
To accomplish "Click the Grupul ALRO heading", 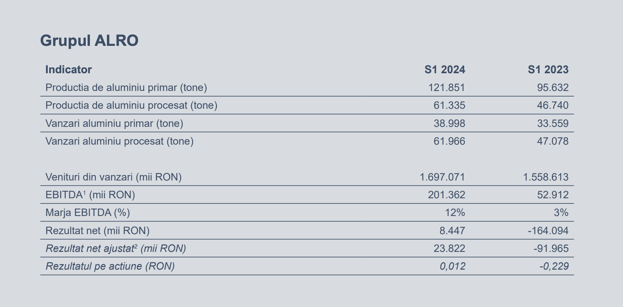I will pyautogui.click(x=89, y=41).
